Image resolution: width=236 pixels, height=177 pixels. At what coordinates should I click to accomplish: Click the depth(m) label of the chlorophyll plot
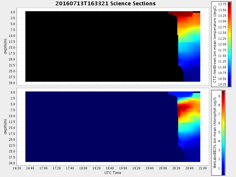tap(5, 127)
